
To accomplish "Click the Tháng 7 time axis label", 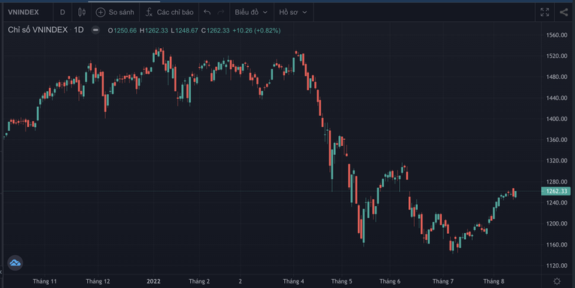I will (x=443, y=281).
